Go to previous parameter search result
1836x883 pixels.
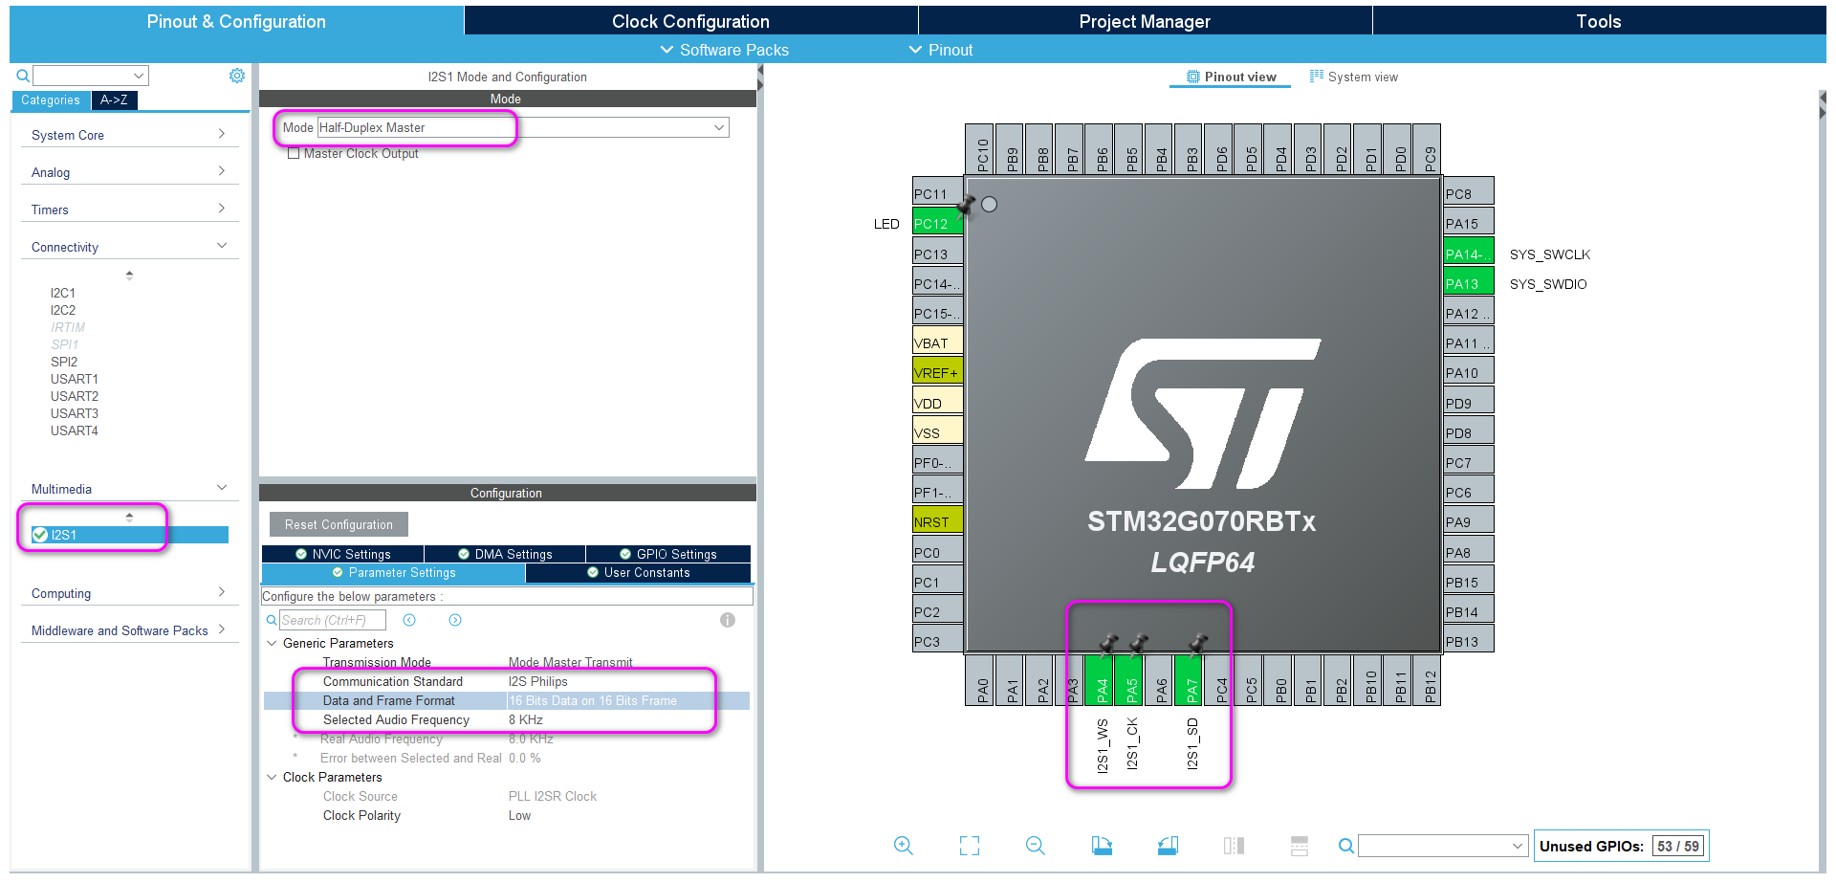point(409,620)
